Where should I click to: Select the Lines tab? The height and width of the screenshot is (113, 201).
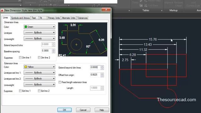(6, 18)
